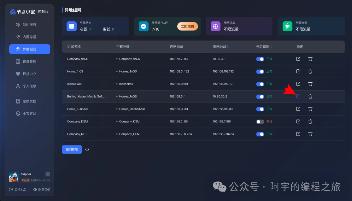The width and height of the screenshot is (352, 201).
Task: Delete the mabookAir network entry
Action: point(310,84)
